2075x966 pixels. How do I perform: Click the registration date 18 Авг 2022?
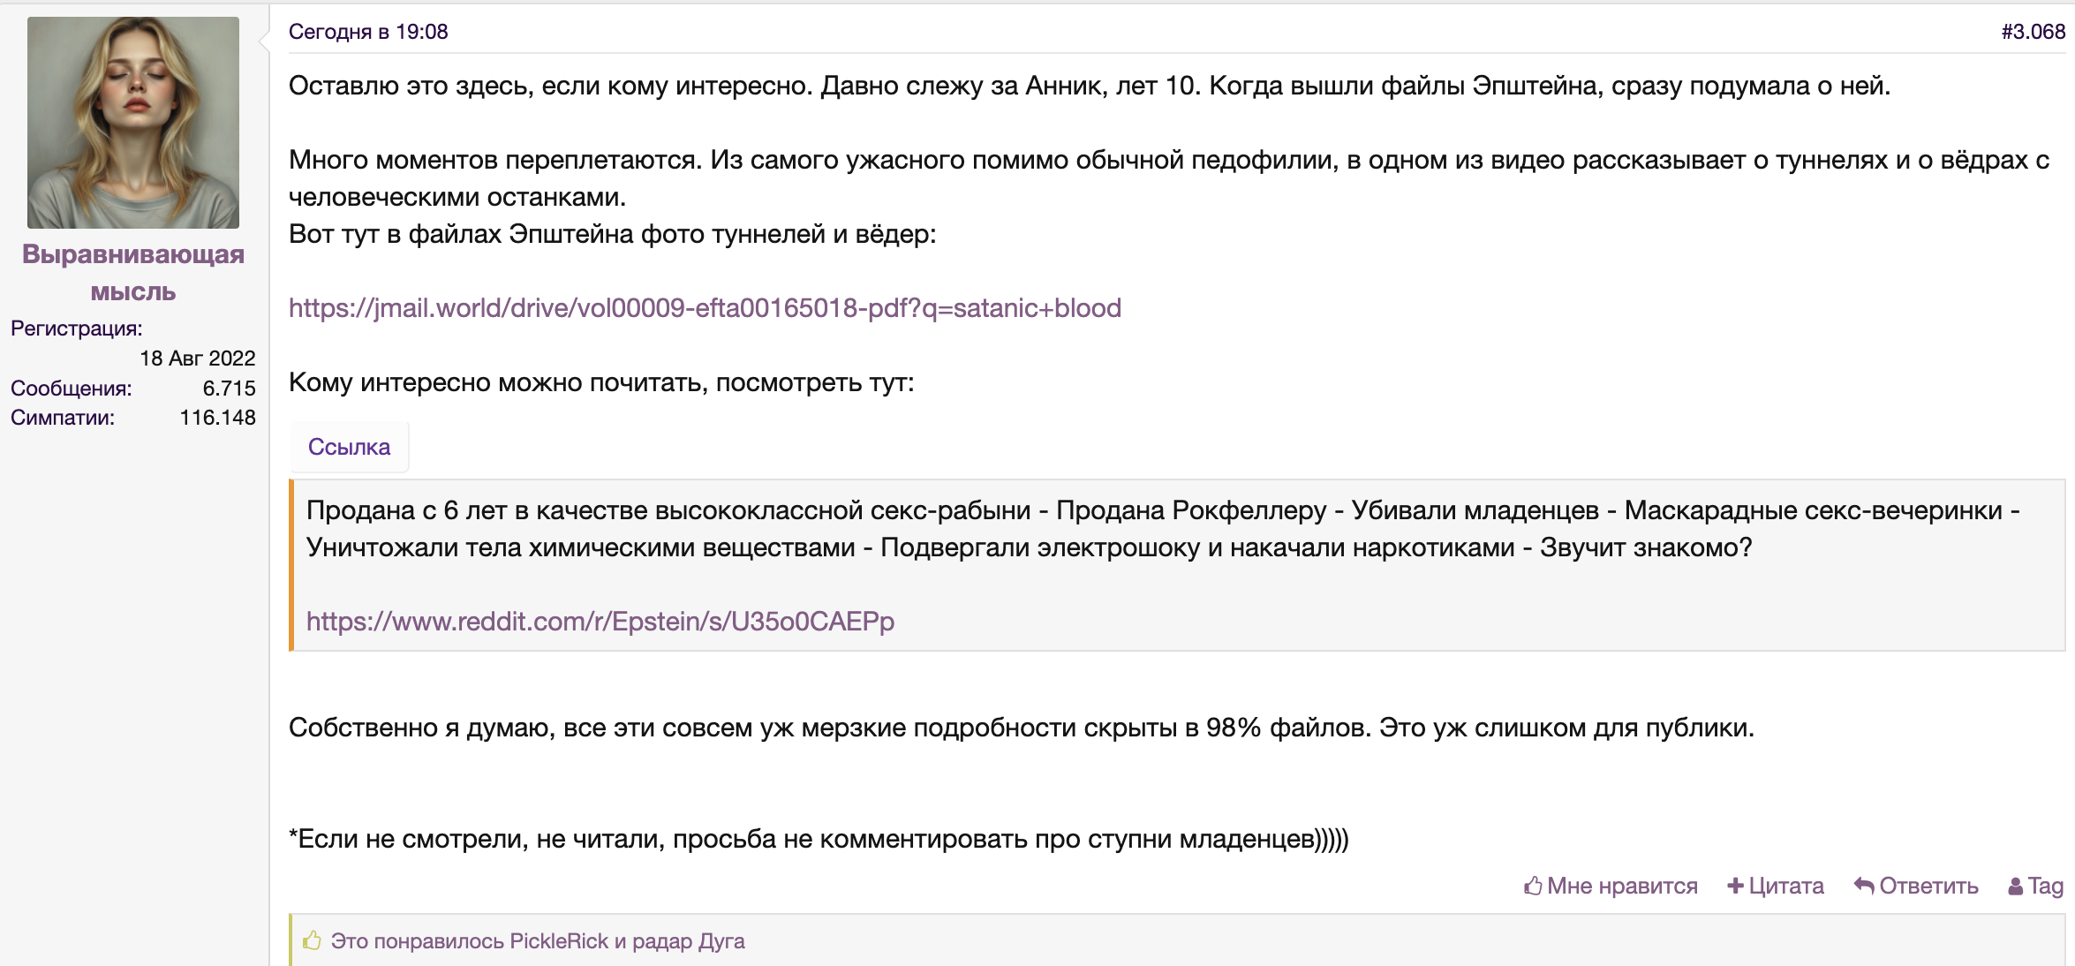click(x=197, y=358)
